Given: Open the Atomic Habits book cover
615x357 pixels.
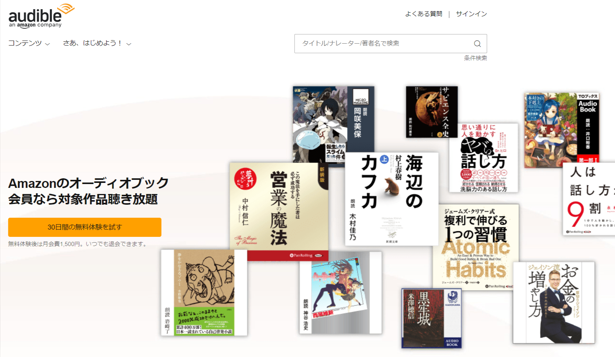Looking at the screenshot, I should tap(476, 247).
